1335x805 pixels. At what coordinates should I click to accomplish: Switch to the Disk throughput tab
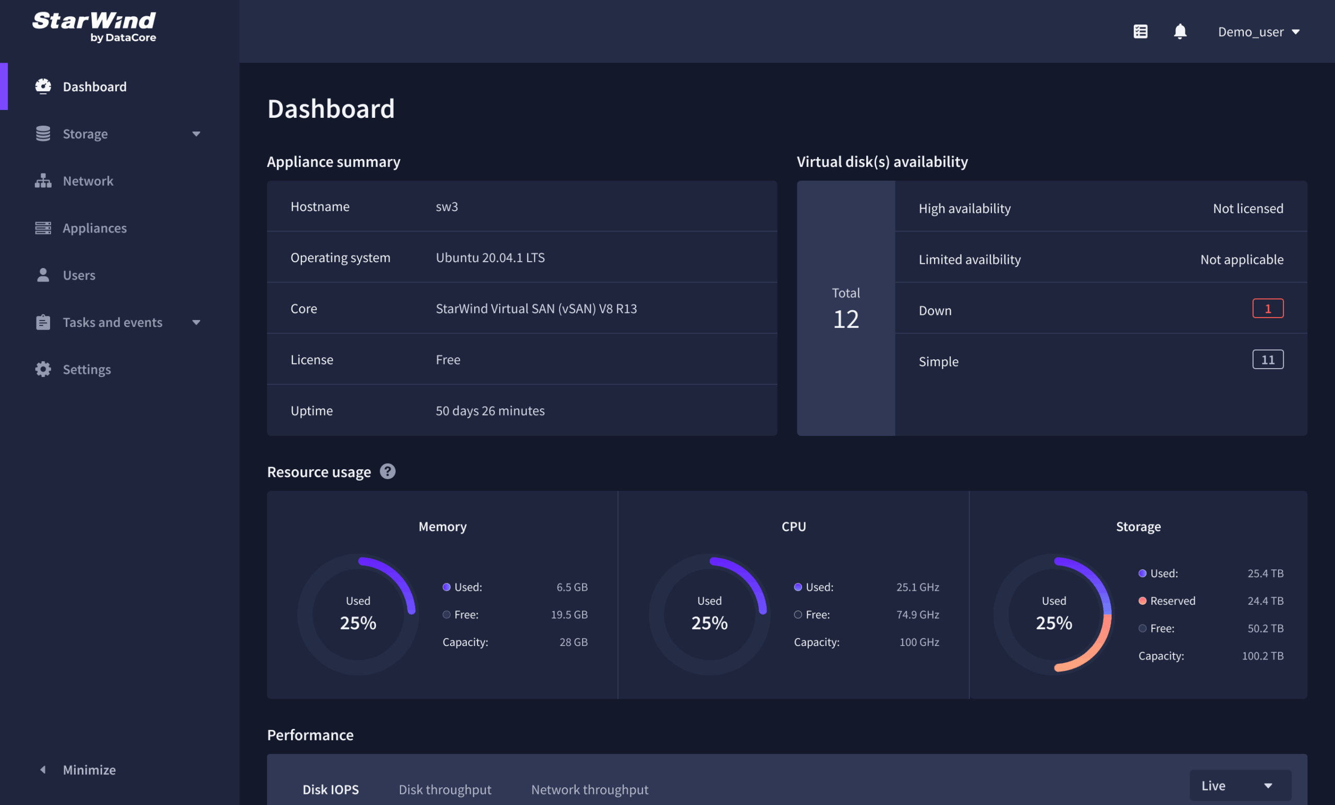pyautogui.click(x=445, y=789)
